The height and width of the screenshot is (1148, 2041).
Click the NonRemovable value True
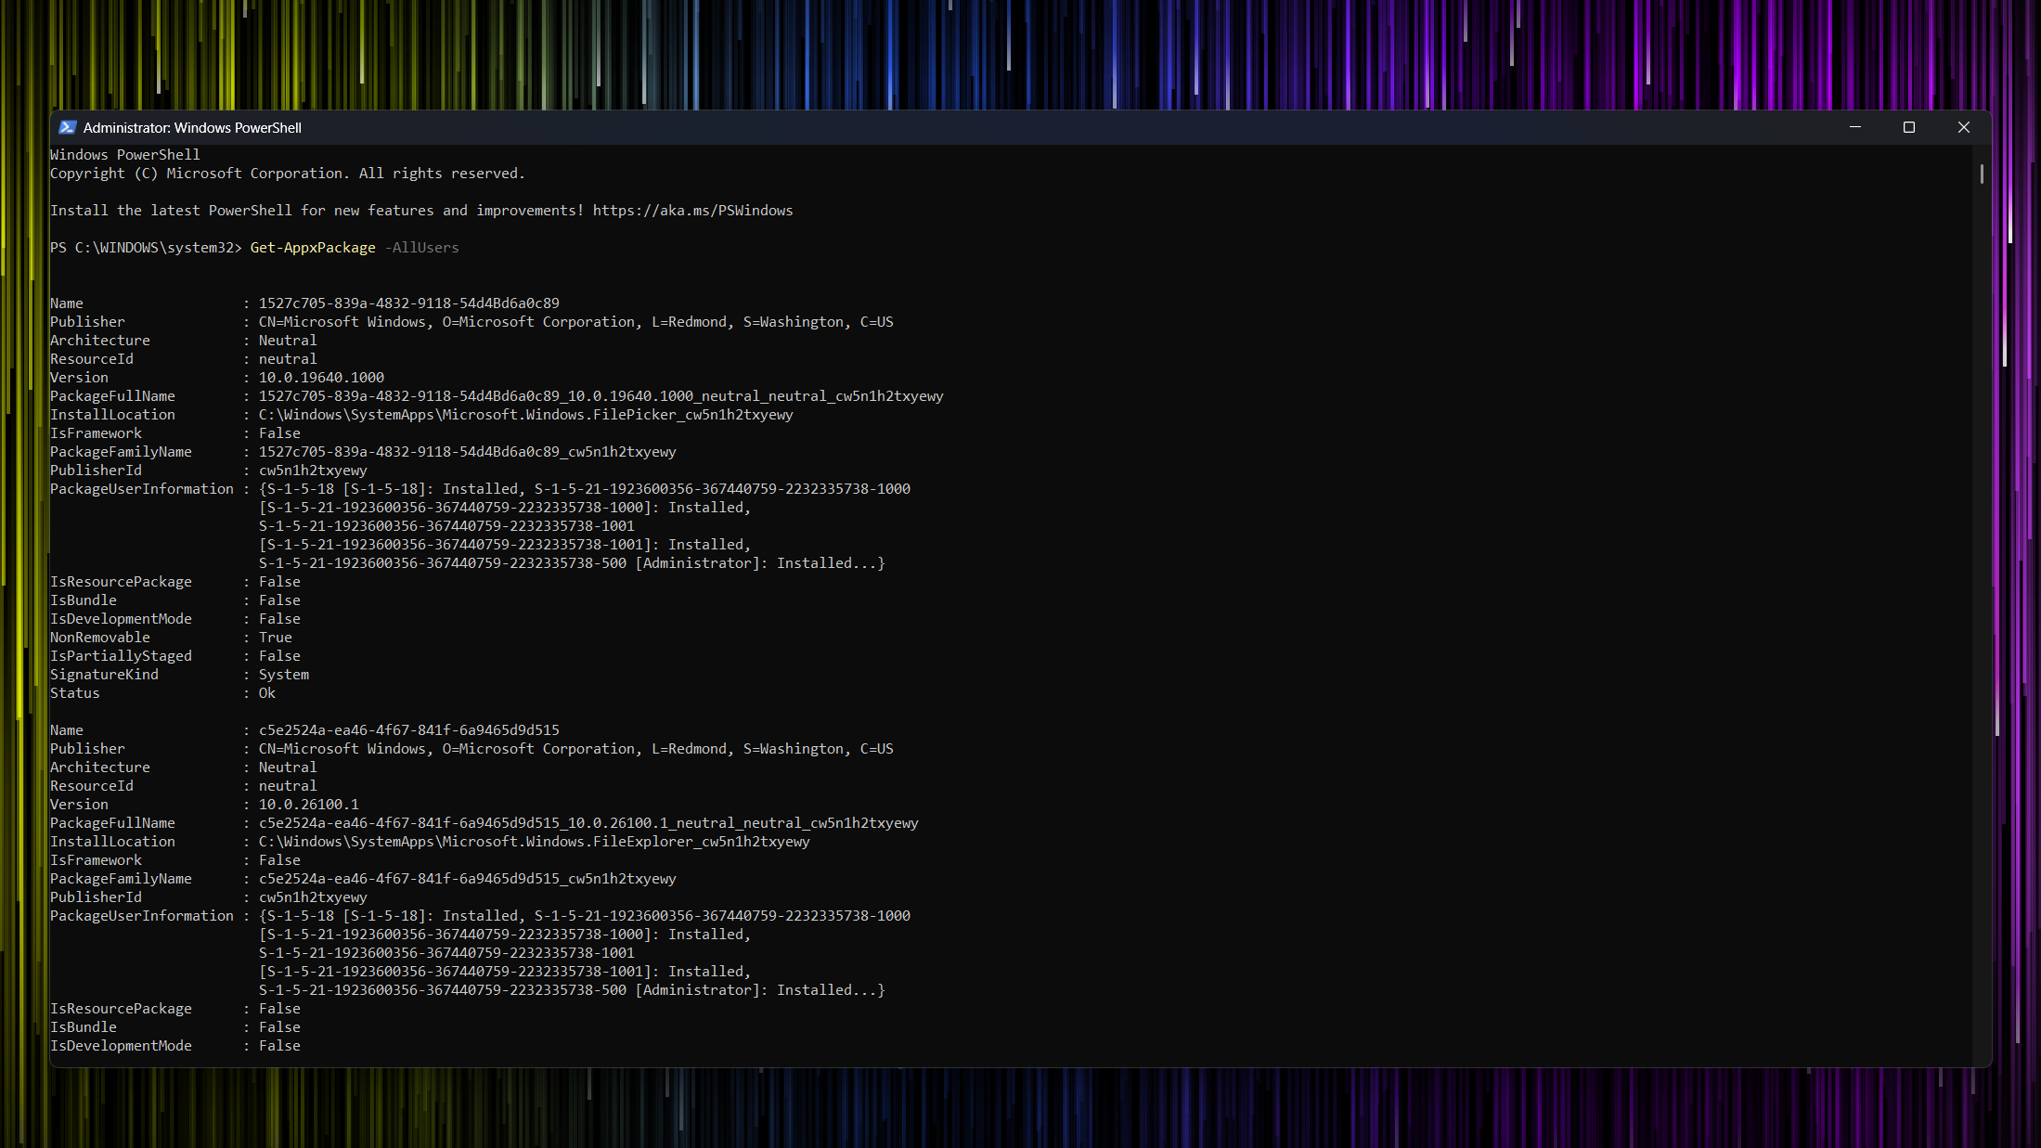click(276, 638)
